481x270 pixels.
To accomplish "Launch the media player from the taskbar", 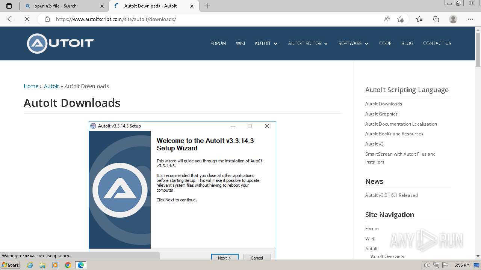I will 55,265.
